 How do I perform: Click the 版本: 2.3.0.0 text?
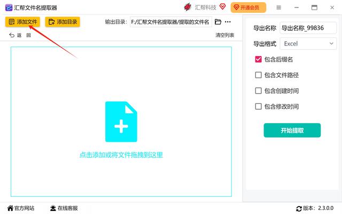click(x=318, y=208)
